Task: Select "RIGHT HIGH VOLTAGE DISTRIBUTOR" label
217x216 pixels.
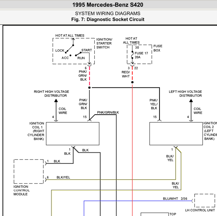Action: (51, 94)
